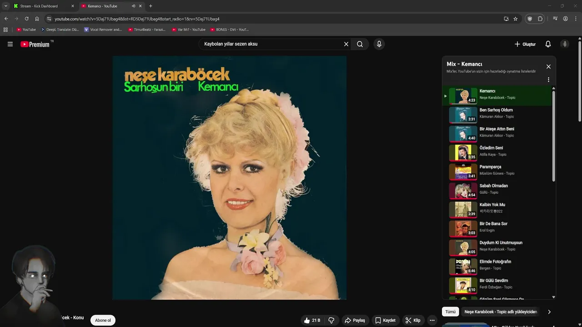Click the Neşe Karaböcek album cover video
Viewport: 582px width, 327px height.
click(229, 178)
